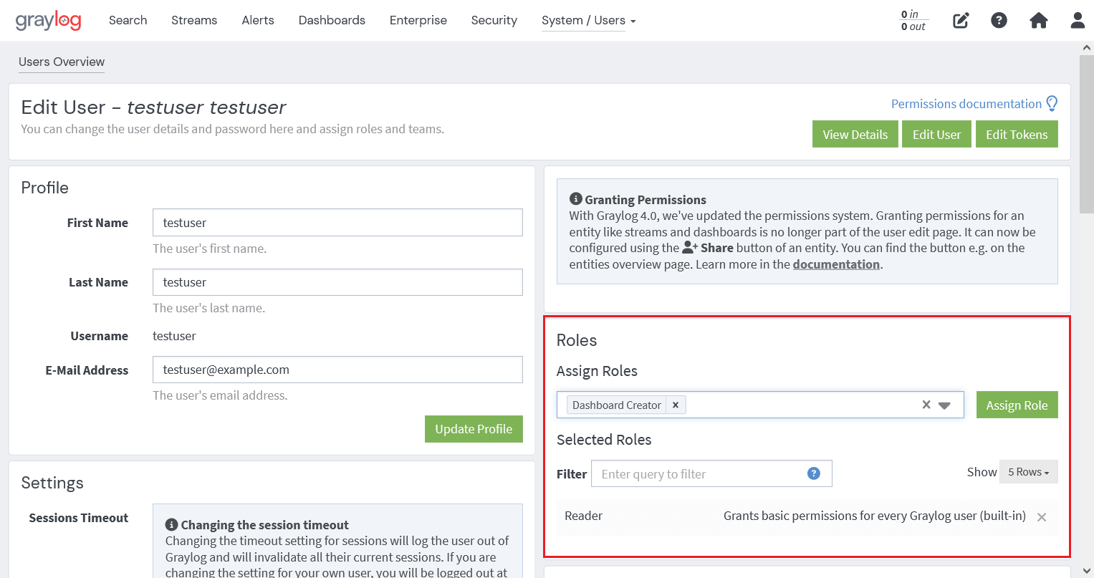Open the System / Users menu

tap(588, 20)
